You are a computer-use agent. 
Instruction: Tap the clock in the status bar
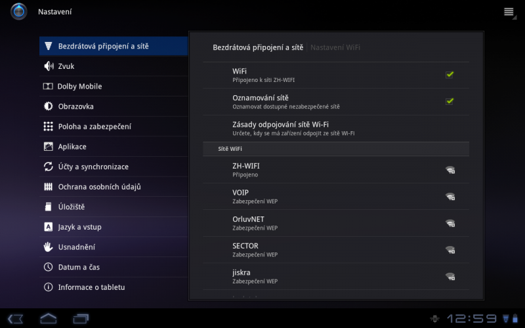click(471, 319)
